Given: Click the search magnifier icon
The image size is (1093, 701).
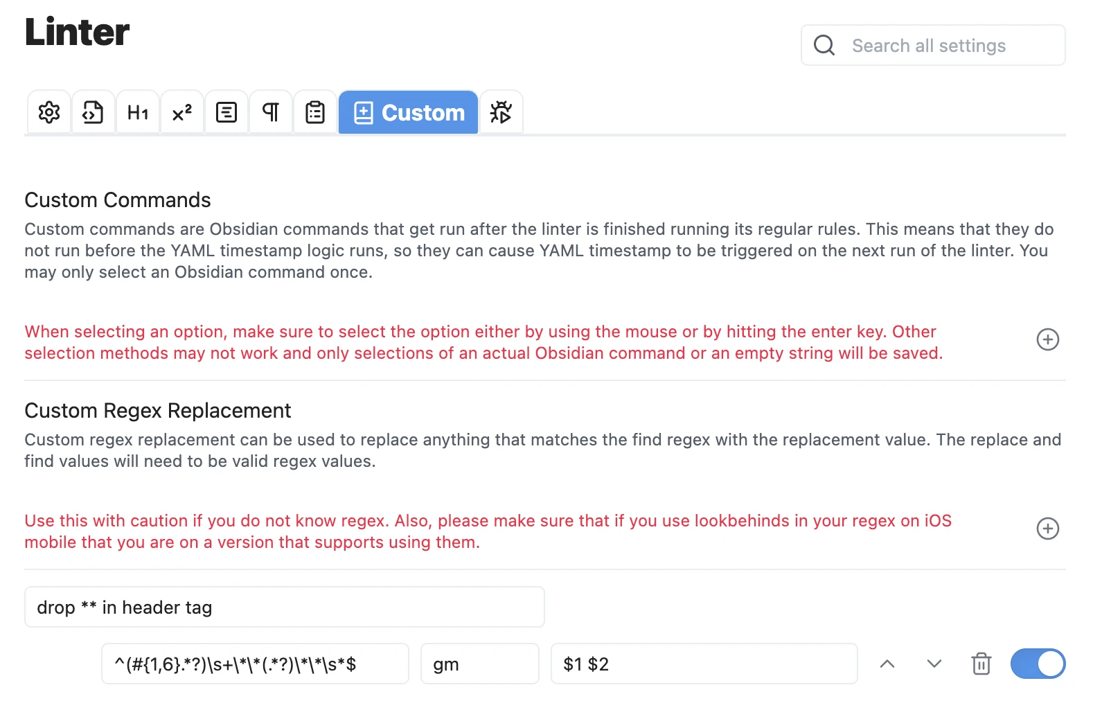Looking at the screenshot, I should tap(824, 46).
